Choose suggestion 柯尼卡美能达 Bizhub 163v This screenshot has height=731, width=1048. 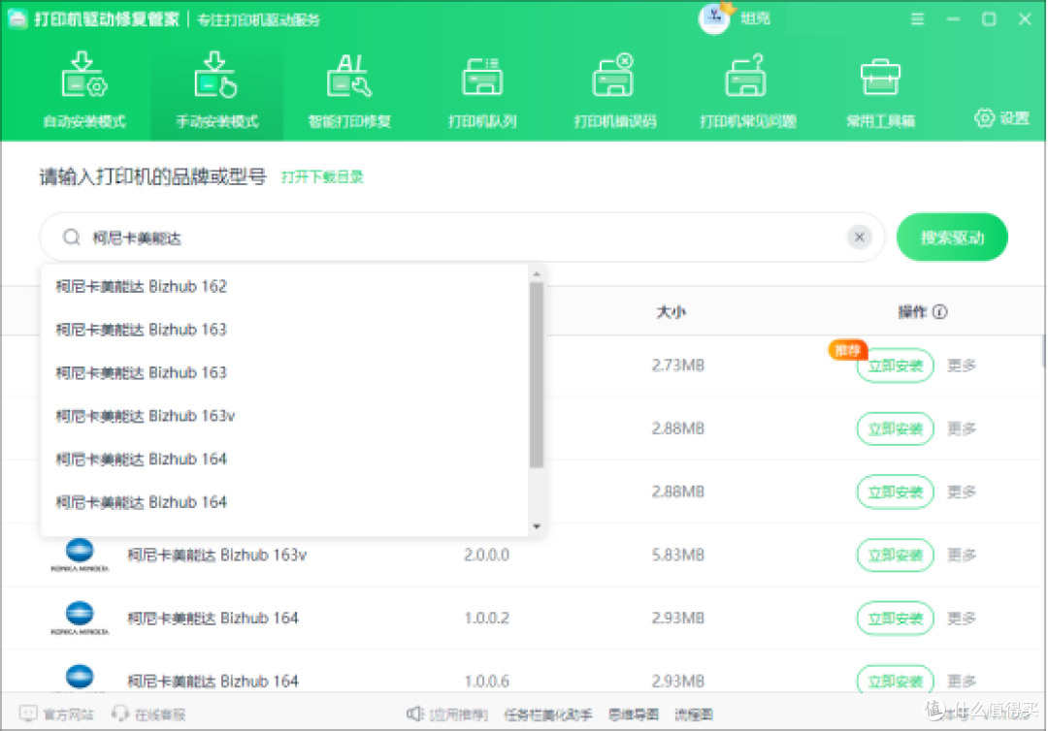tap(284, 416)
